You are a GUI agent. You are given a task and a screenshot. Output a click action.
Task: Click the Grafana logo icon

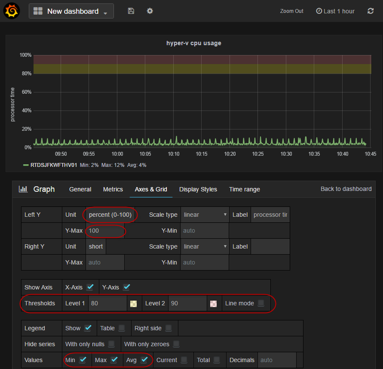pos(12,11)
